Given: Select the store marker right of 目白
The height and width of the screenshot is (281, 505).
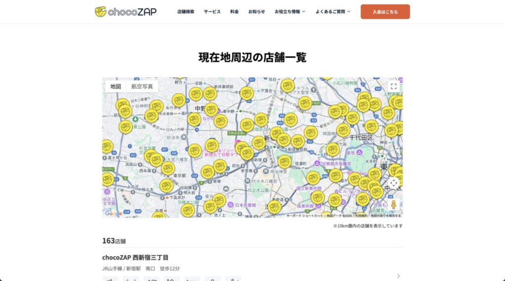Looking at the screenshot, I should point(288,86).
